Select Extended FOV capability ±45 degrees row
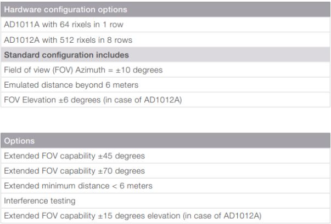The width and height of the screenshot is (331, 224). [x=74, y=156]
